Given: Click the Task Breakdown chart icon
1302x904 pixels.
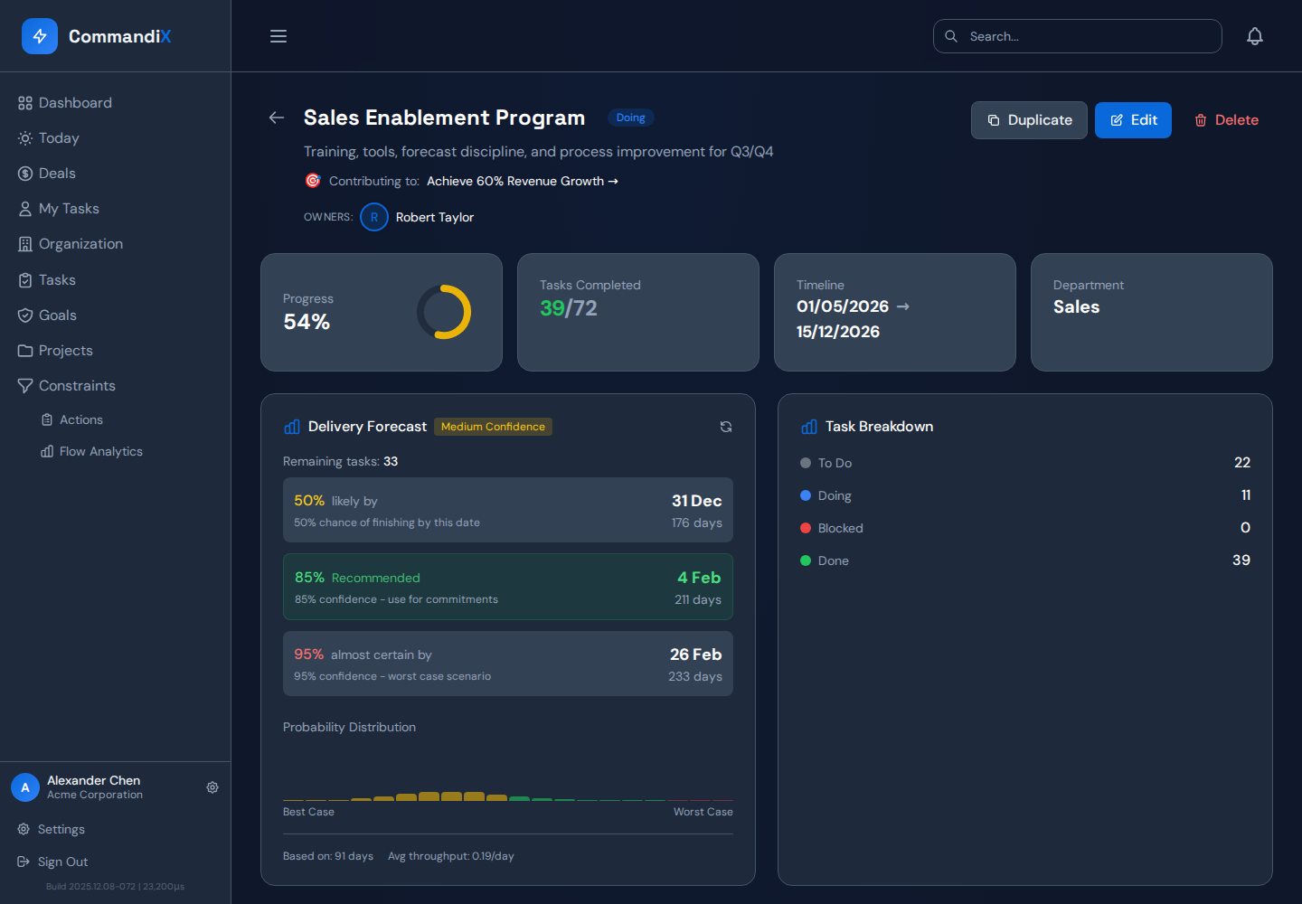Looking at the screenshot, I should (x=809, y=427).
